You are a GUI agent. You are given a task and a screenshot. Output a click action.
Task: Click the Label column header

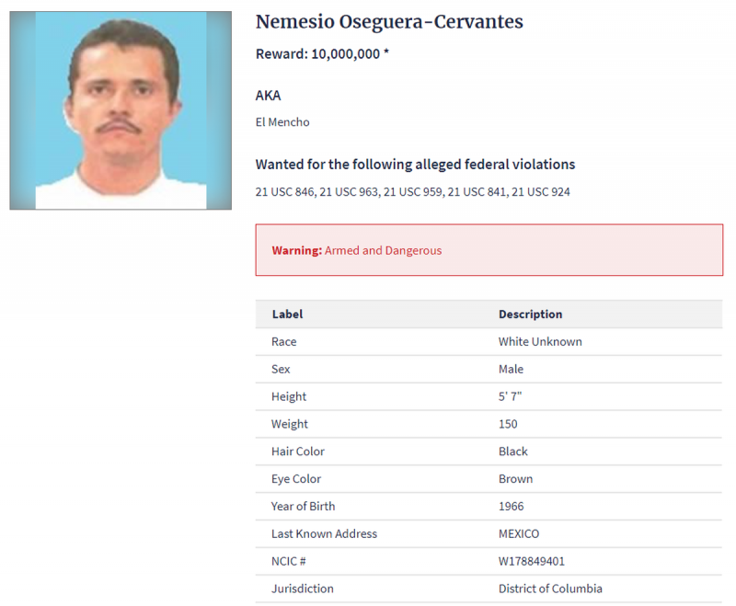point(287,314)
